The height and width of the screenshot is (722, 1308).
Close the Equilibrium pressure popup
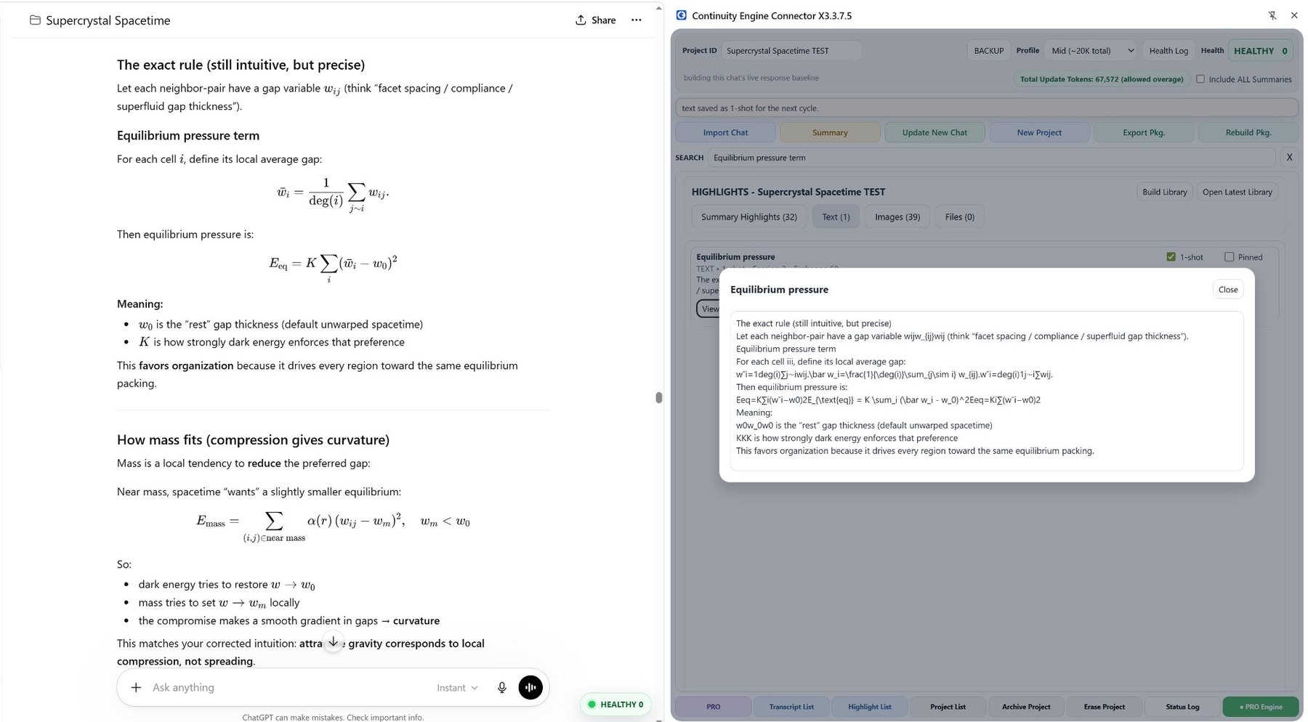point(1228,289)
